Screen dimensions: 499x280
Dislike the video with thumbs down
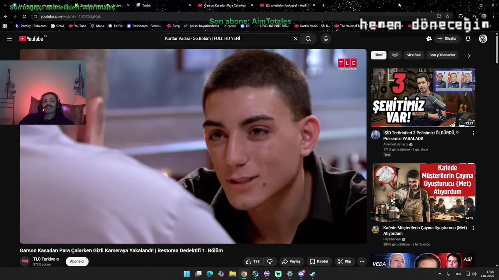270,261
